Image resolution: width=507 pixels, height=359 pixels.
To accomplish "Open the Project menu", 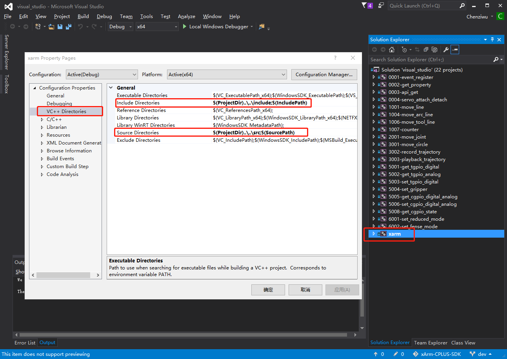I will (x=62, y=16).
